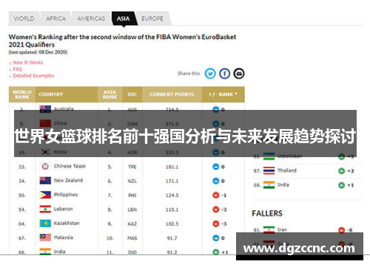This screenshot has height=267, width=370.
Task: Click the active ASIA tab
Action: click(x=124, y=18)
